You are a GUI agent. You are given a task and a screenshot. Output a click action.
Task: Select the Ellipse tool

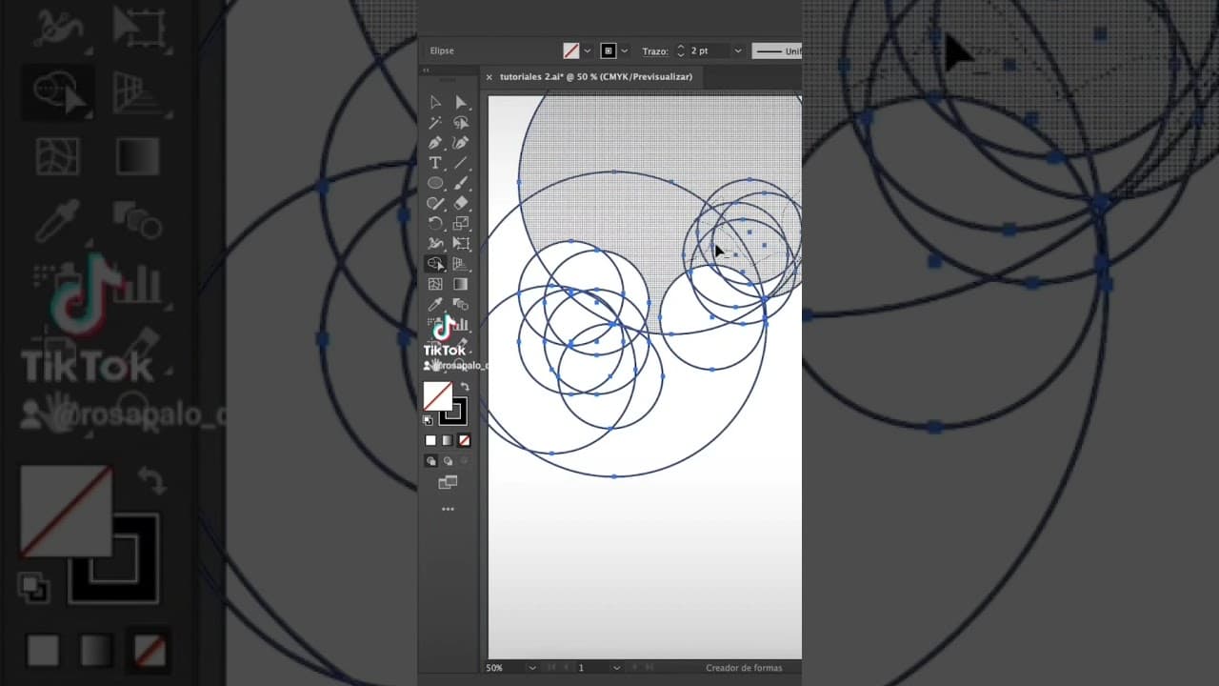coord(435,183)
